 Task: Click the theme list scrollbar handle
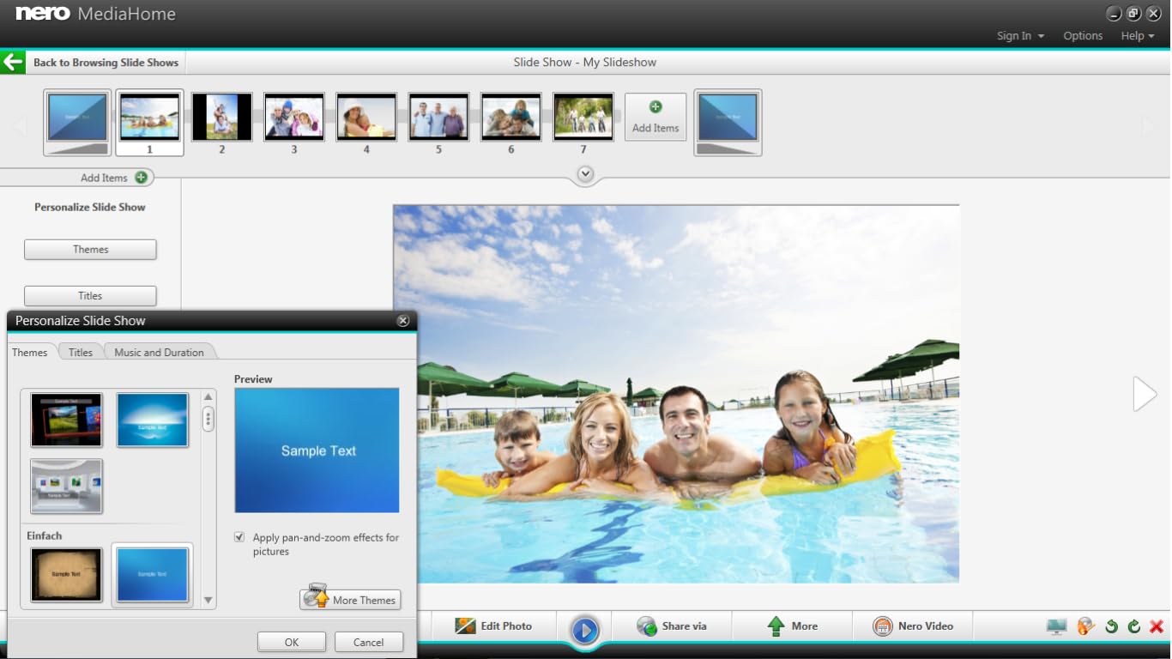pos(208,419)
